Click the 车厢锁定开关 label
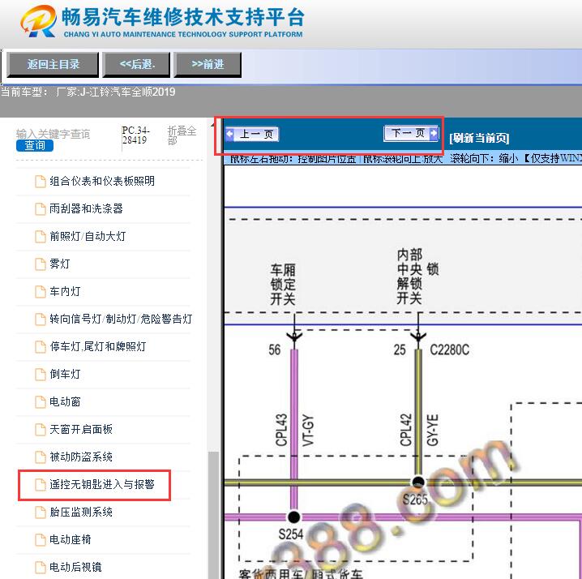This screenshot has width=582, height=579. point(283,285)
